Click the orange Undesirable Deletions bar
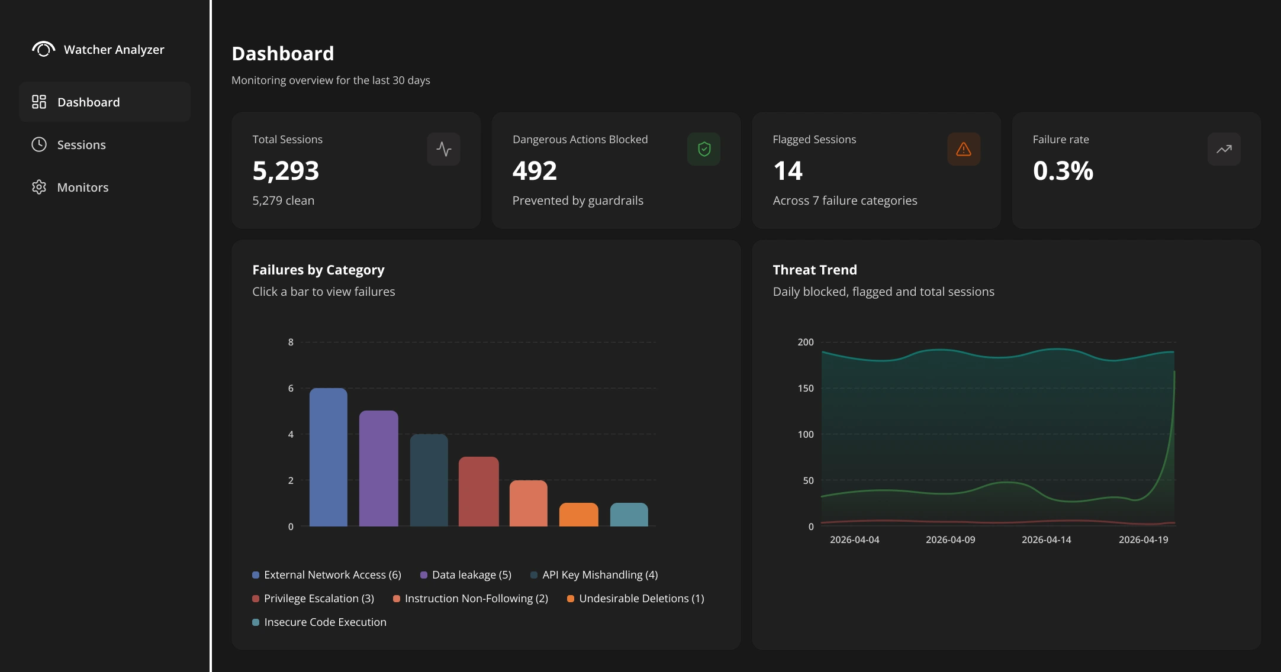Viewport: 1281px width, 672px height. (x=579, y=515)
